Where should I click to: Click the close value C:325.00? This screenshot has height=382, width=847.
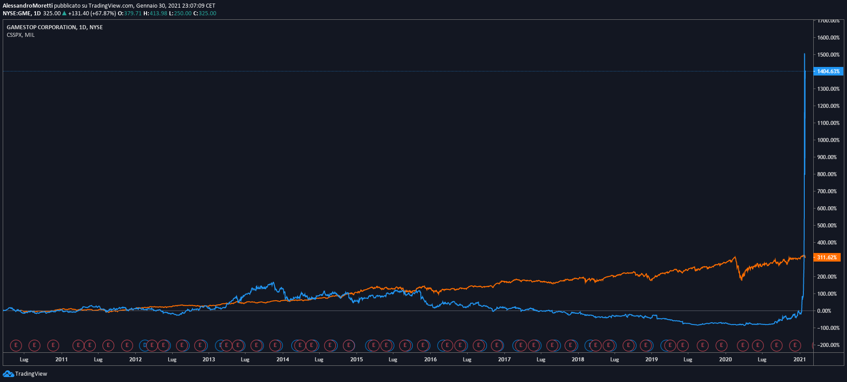[x=205, y=13]
